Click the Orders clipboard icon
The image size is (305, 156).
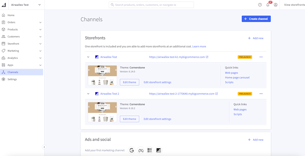[x=3, y=22]
